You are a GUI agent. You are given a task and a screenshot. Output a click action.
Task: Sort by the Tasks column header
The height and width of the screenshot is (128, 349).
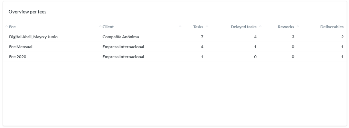point(198,27)
